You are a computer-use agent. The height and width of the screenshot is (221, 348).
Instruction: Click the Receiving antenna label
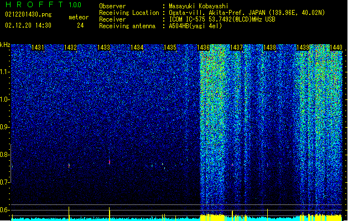[127, 26]
